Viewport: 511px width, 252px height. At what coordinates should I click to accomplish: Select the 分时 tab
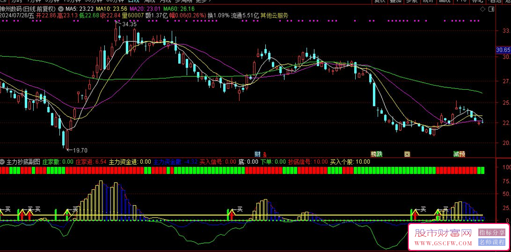click(17, 1)
